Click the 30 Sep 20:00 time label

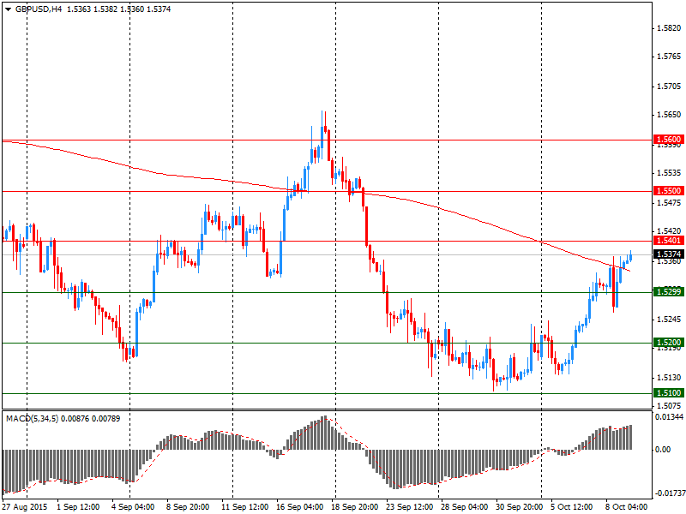520,507
